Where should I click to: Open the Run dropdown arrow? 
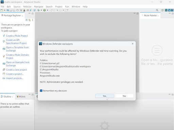pos(48,10)
